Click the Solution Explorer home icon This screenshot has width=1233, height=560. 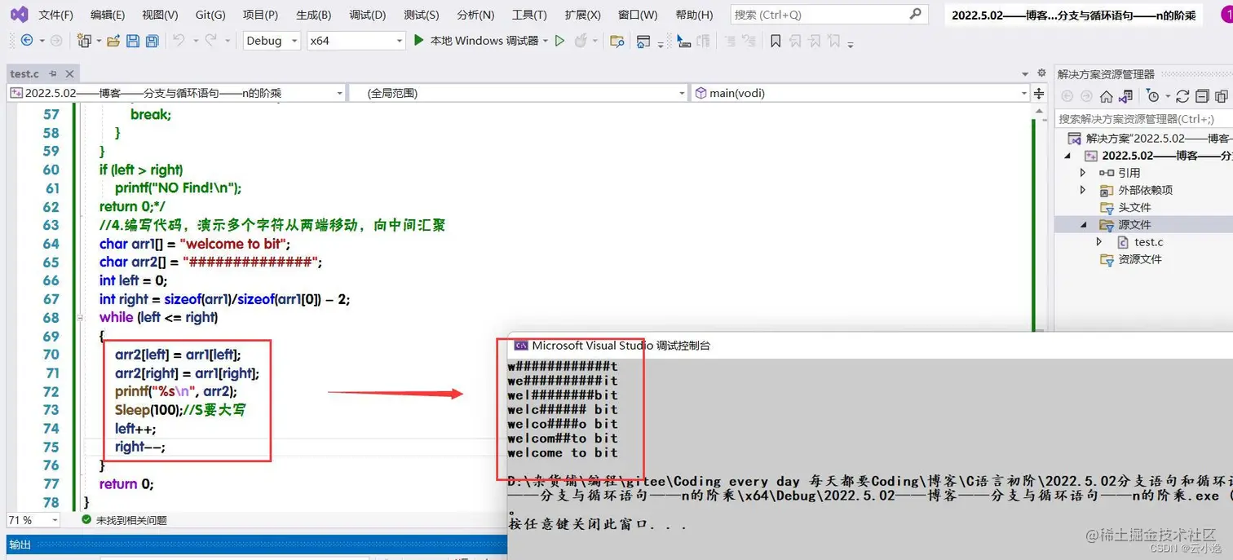1106,96
